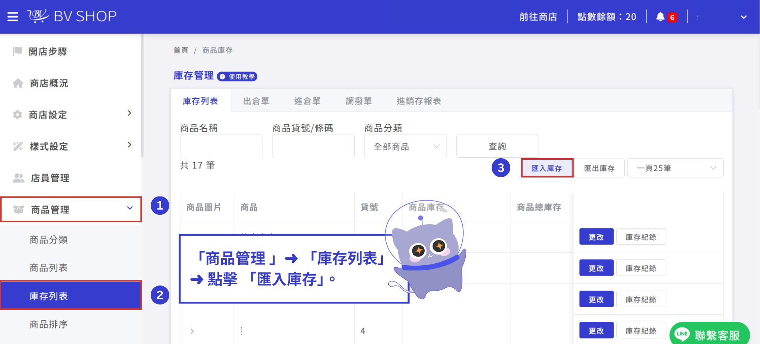This screenshot has height=344, width=760.
Task: Focus the 商品名稱 input field
Action: click(221, 146)
